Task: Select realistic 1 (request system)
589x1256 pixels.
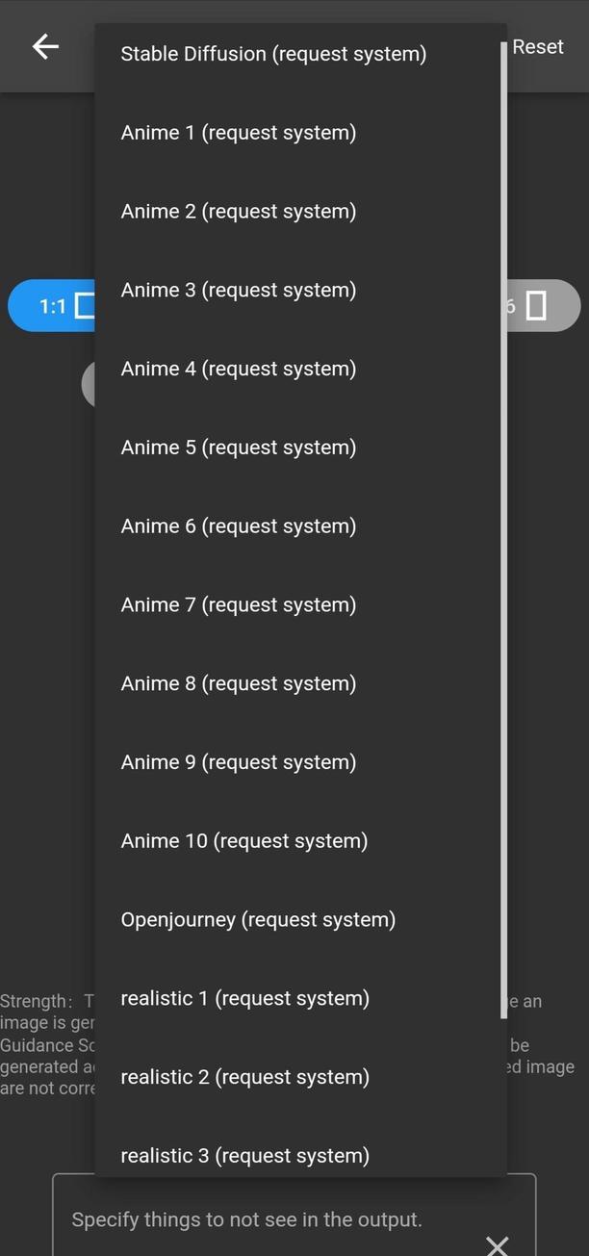Action: point(245,999)
